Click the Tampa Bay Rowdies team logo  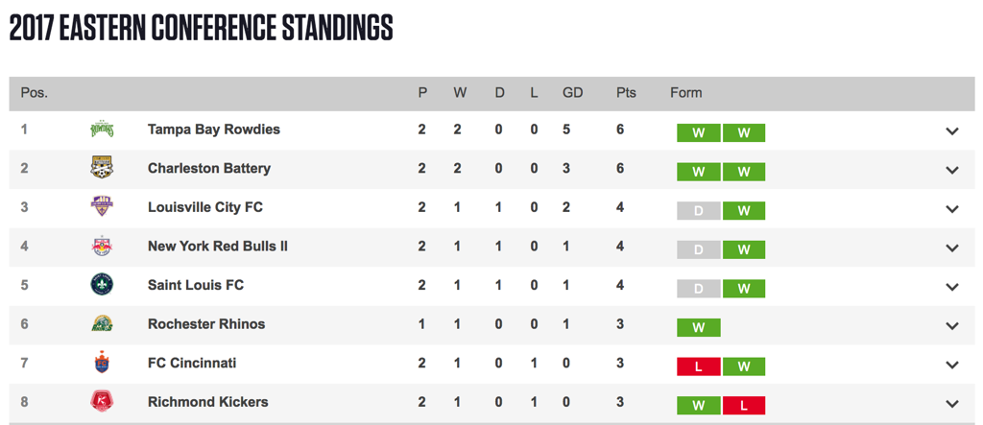(x=102, y=130)
